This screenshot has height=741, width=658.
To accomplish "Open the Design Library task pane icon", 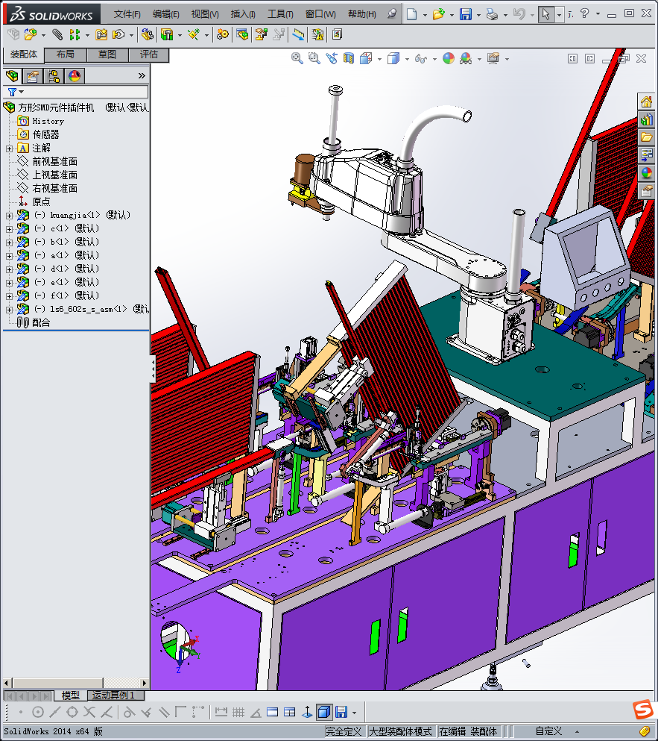I will 646,119.
